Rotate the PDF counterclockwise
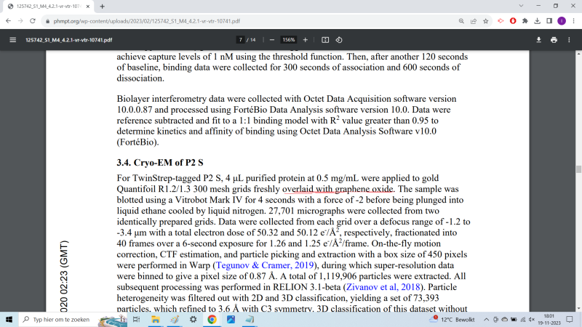The height and width of the screenshot is (327, 582). [339, 40]
